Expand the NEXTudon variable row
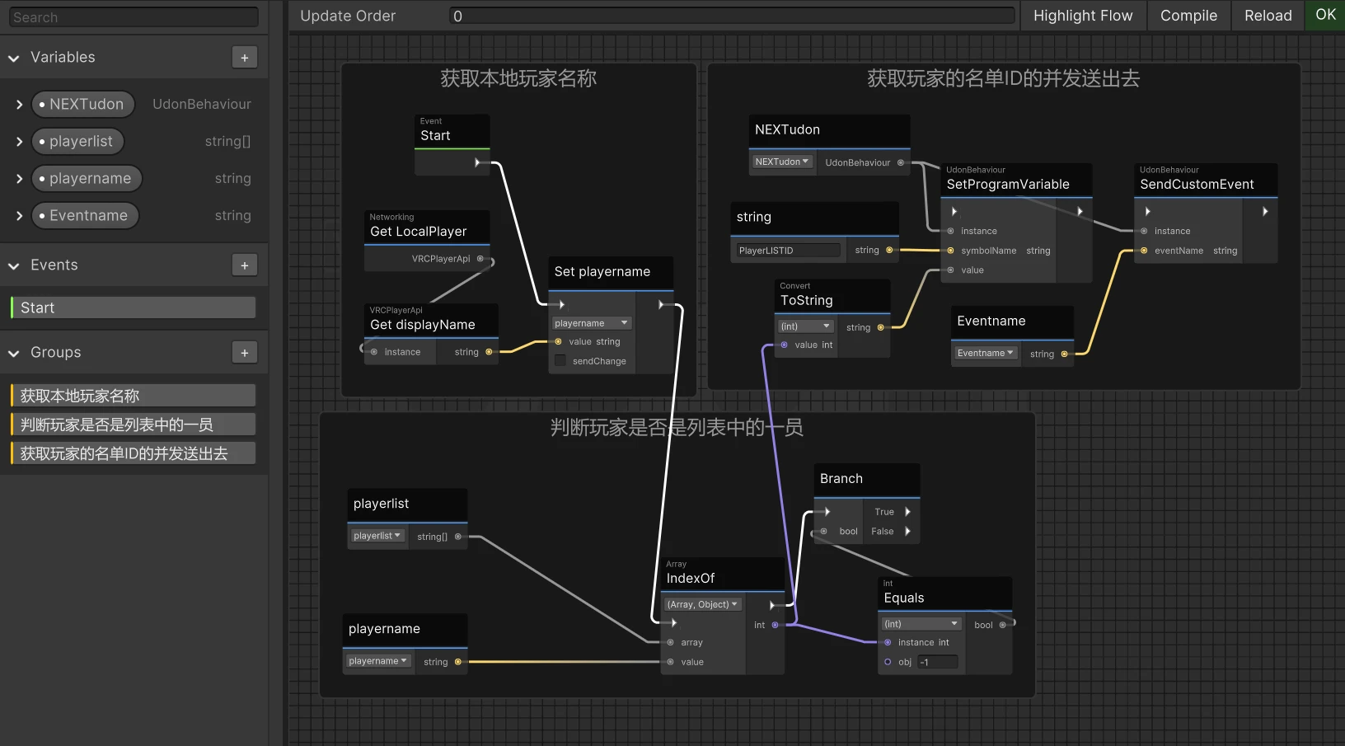1345x746 pixels. pos(19,105)
